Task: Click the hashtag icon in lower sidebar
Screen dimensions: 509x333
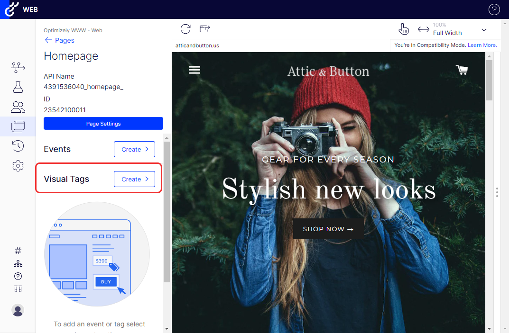Action: click(18, 251)
